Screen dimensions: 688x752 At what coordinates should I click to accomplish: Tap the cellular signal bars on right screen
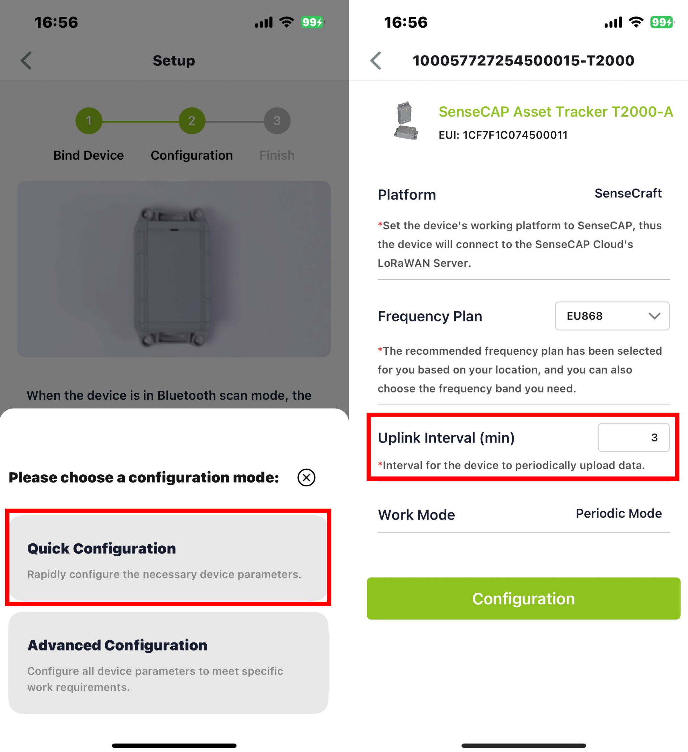[x=613, y=22]
